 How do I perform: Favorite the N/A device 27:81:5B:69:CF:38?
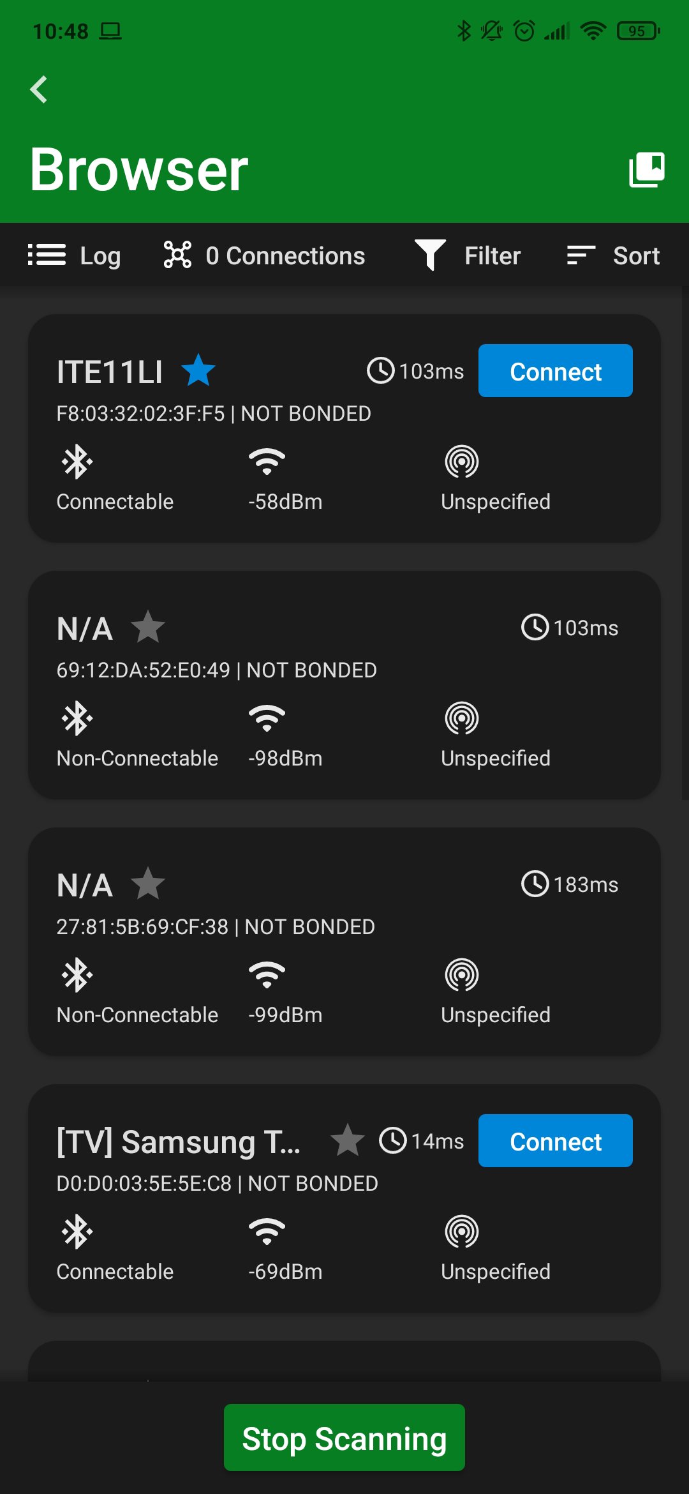coord(148,884)
